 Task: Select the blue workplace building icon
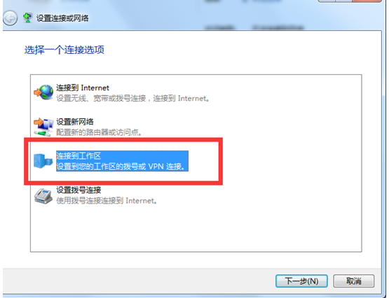43,161
